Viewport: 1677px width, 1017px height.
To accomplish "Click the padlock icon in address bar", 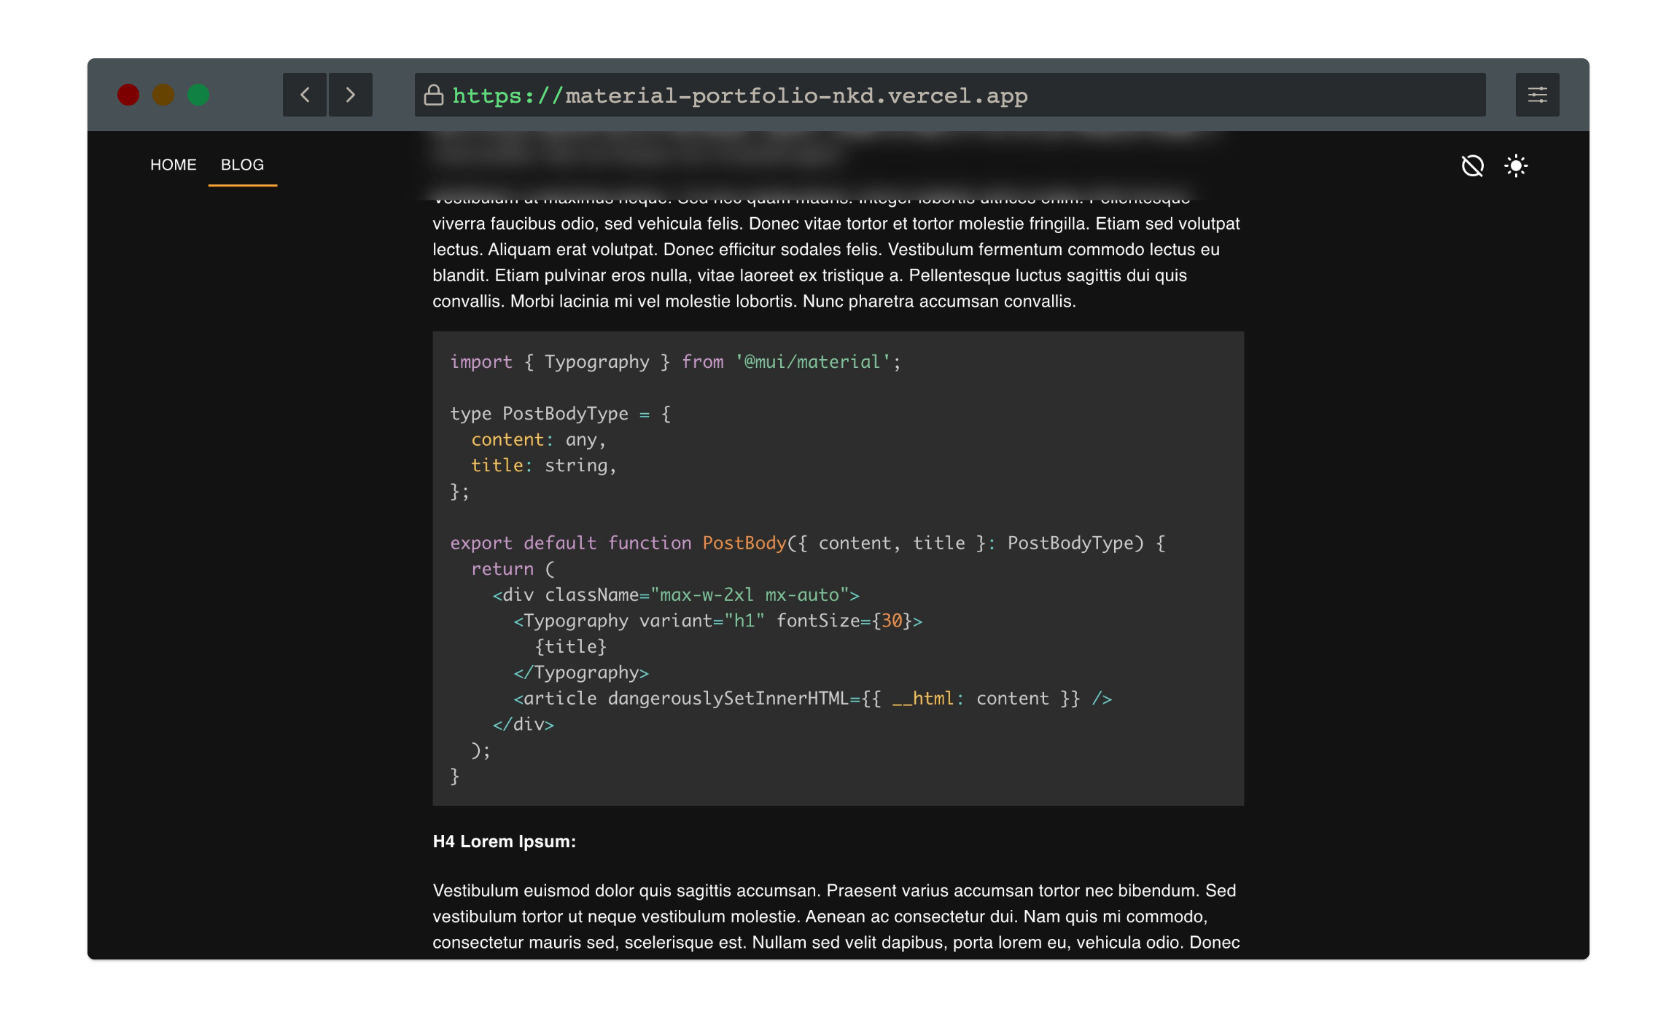I will coord(434,95).
